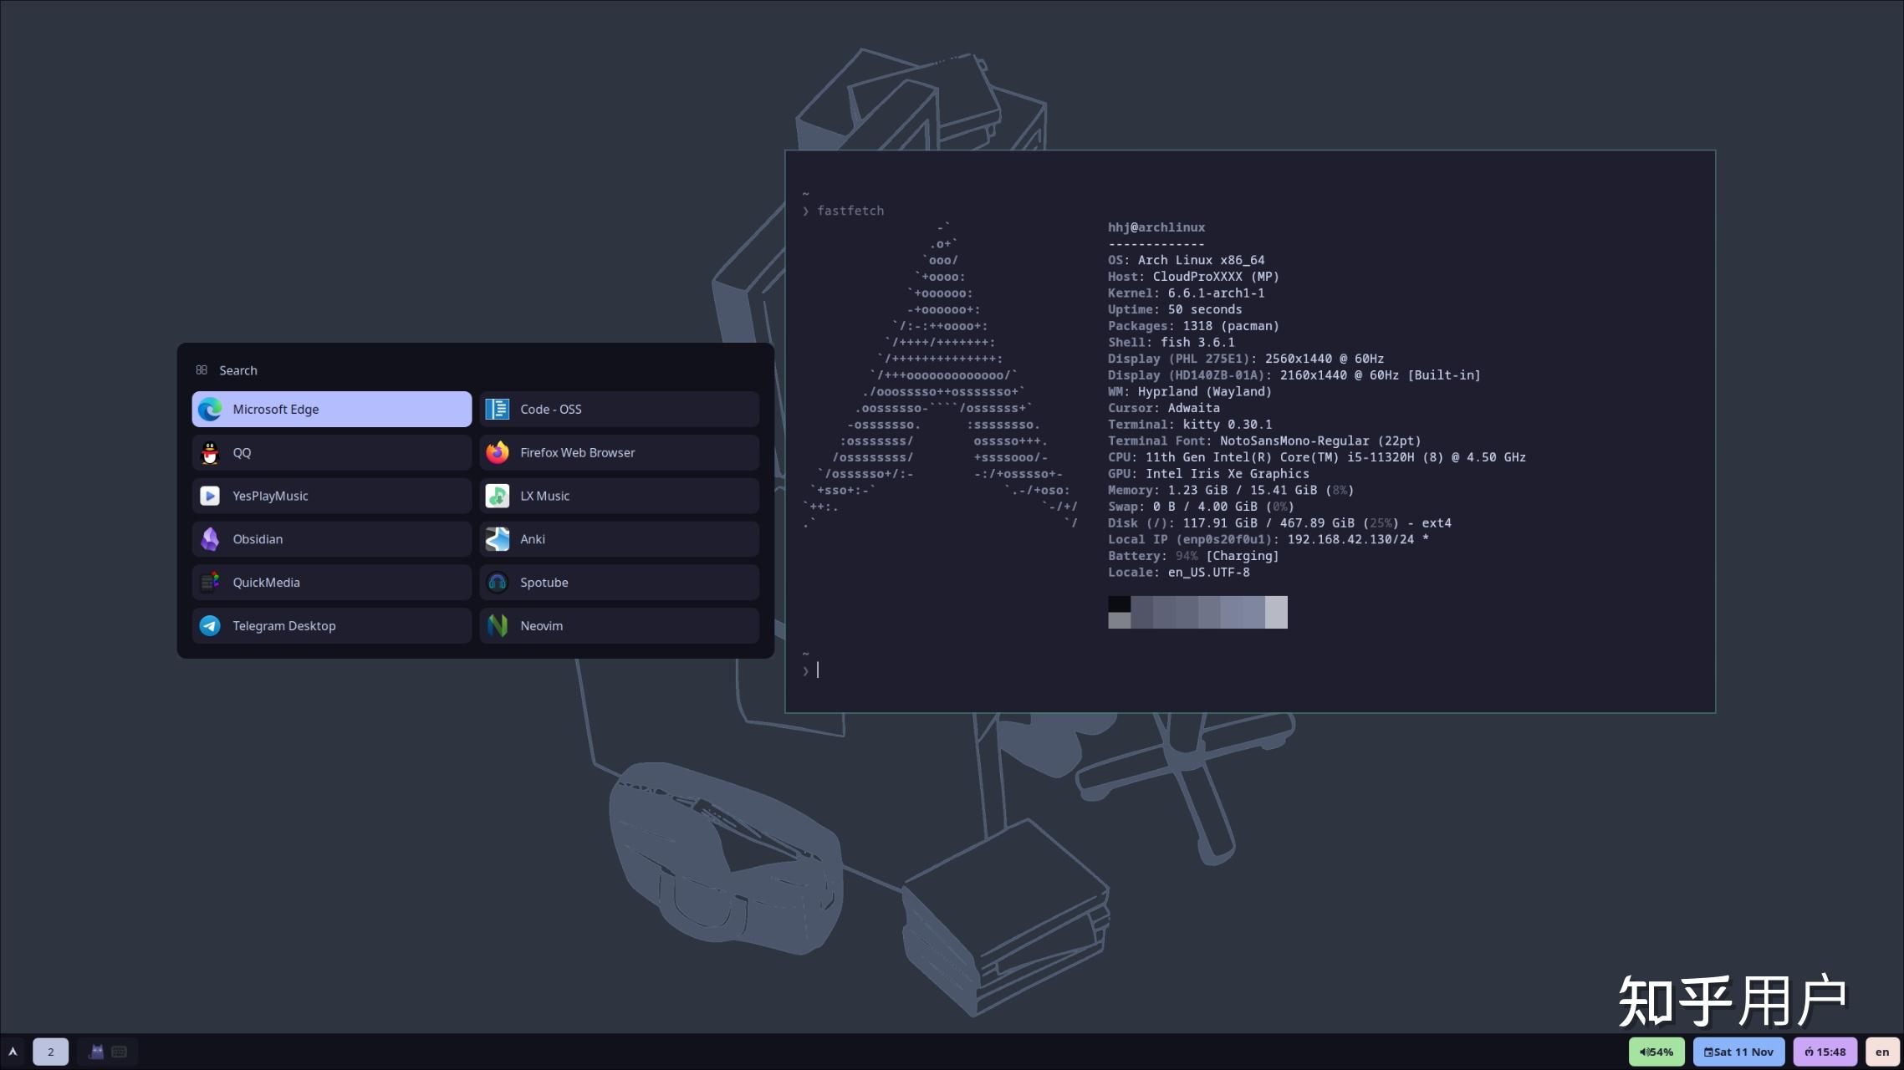
Task: Click the 54% volume indicator
Action: [x=1656, y=1052]
